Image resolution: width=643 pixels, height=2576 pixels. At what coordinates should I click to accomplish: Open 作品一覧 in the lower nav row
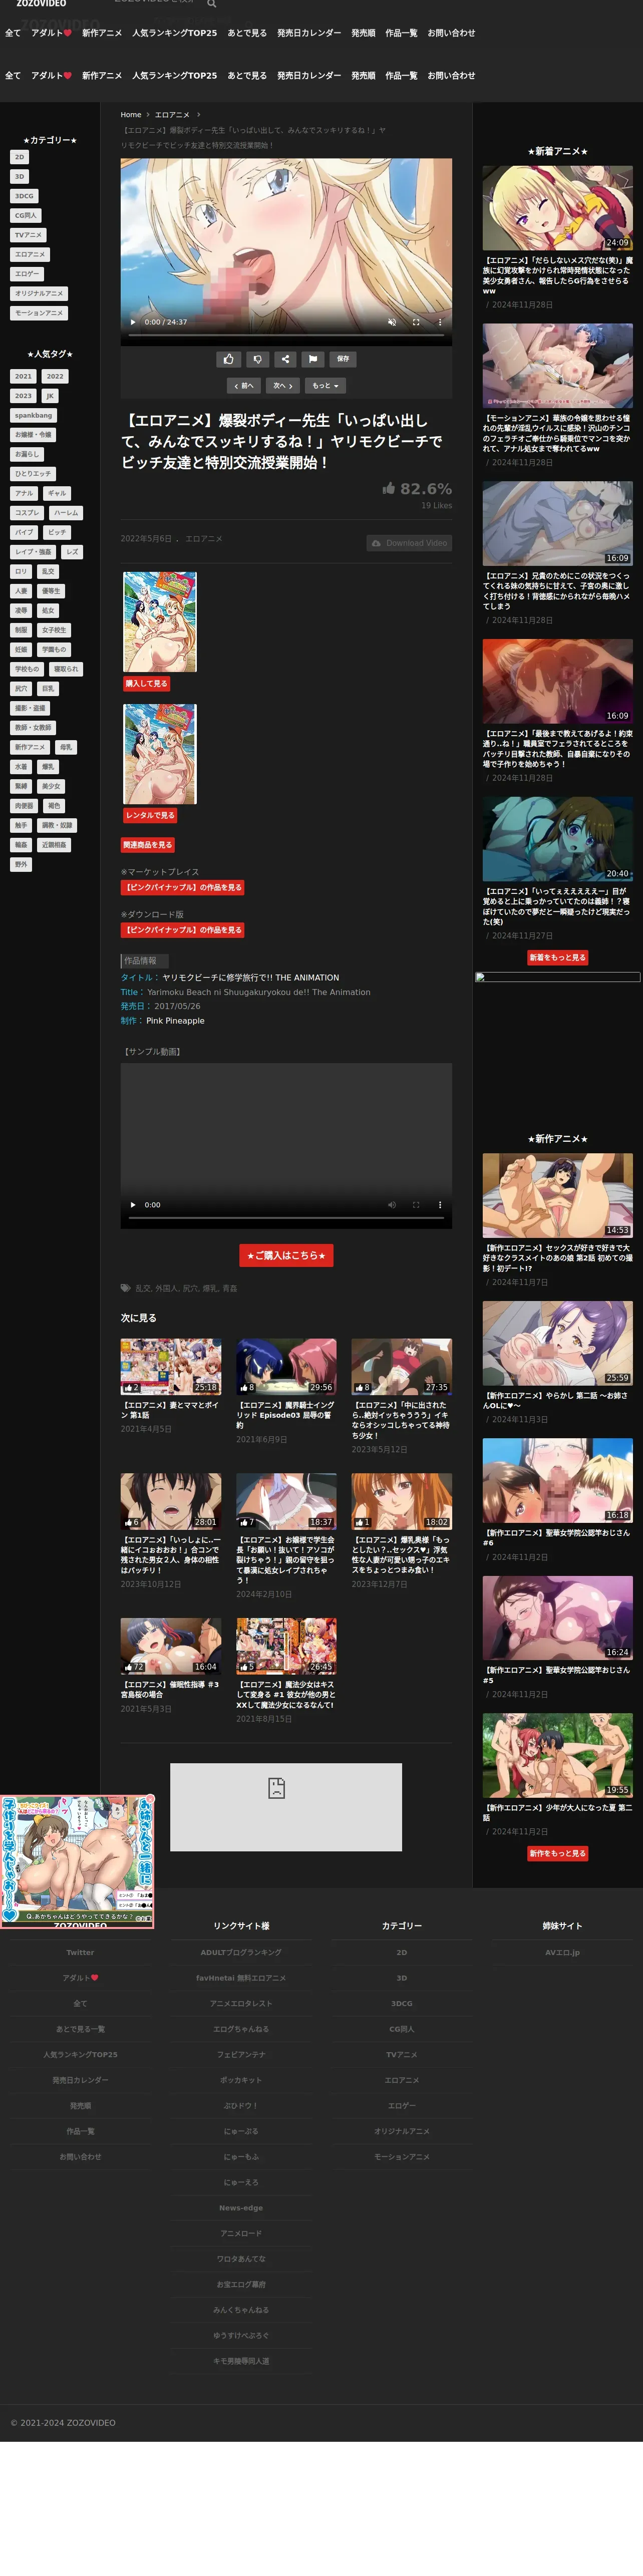tap(401, 76)
